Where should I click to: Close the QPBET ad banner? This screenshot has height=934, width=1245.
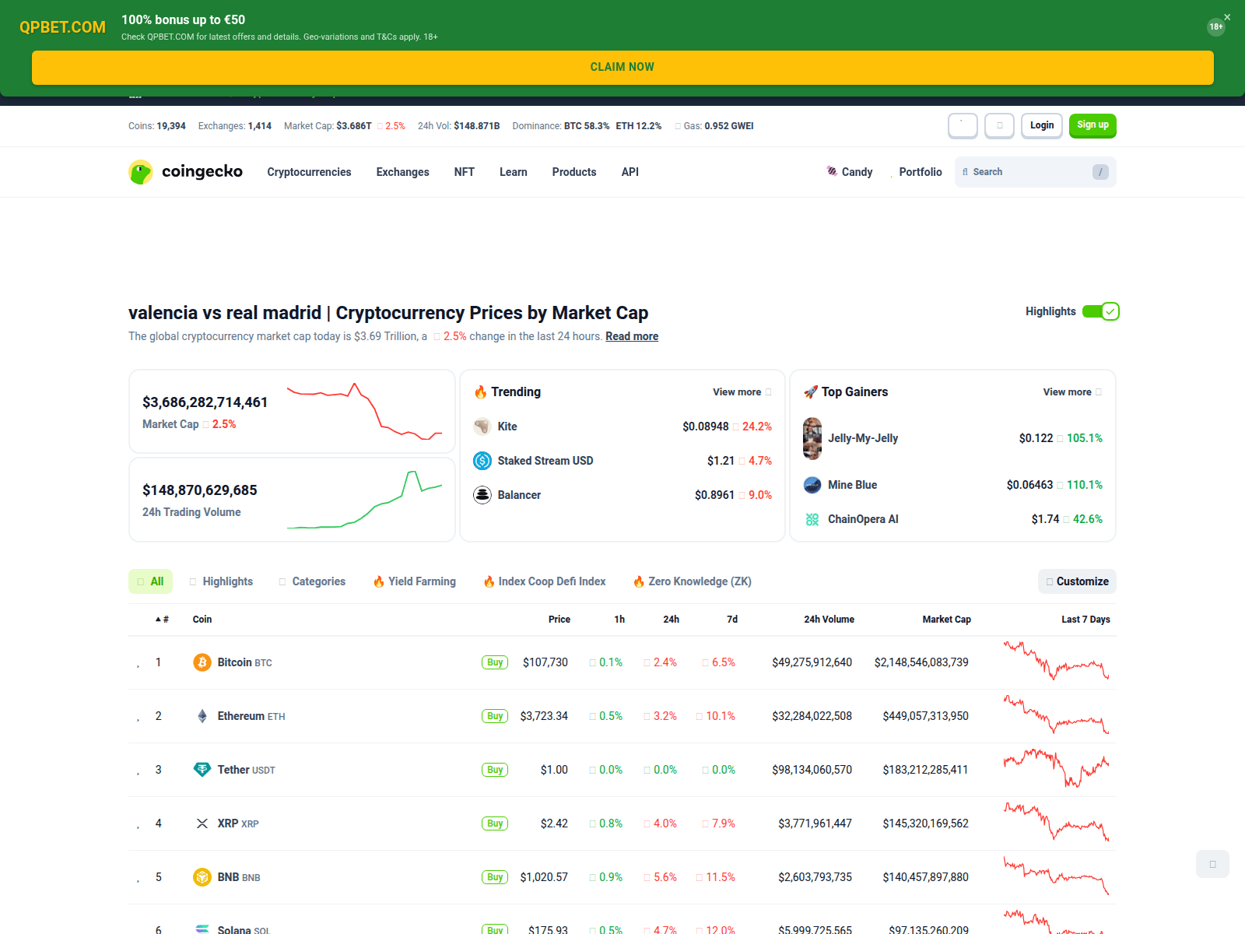pyautogui.click(x=1227, y=17)
